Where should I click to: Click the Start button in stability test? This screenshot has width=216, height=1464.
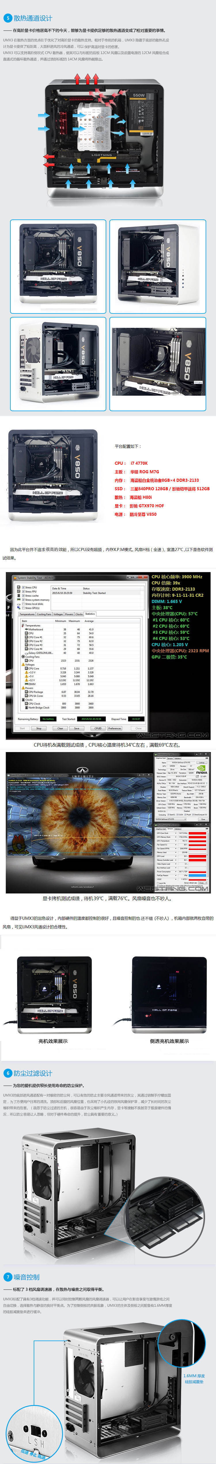[22, 728]
